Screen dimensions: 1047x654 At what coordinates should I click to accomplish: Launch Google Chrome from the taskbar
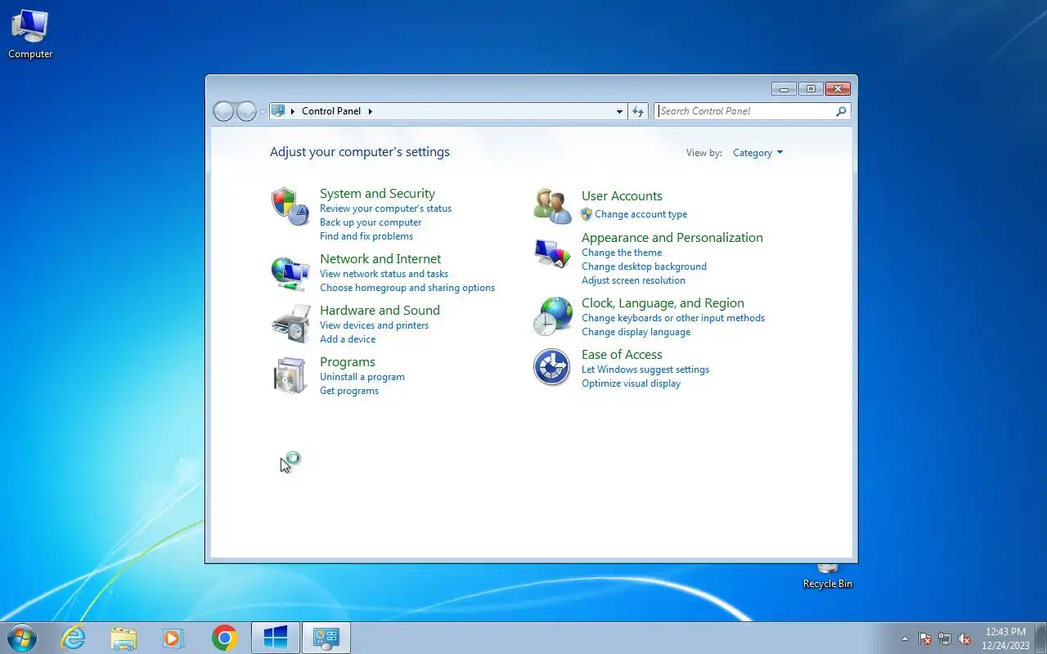[x=224, y=638]
